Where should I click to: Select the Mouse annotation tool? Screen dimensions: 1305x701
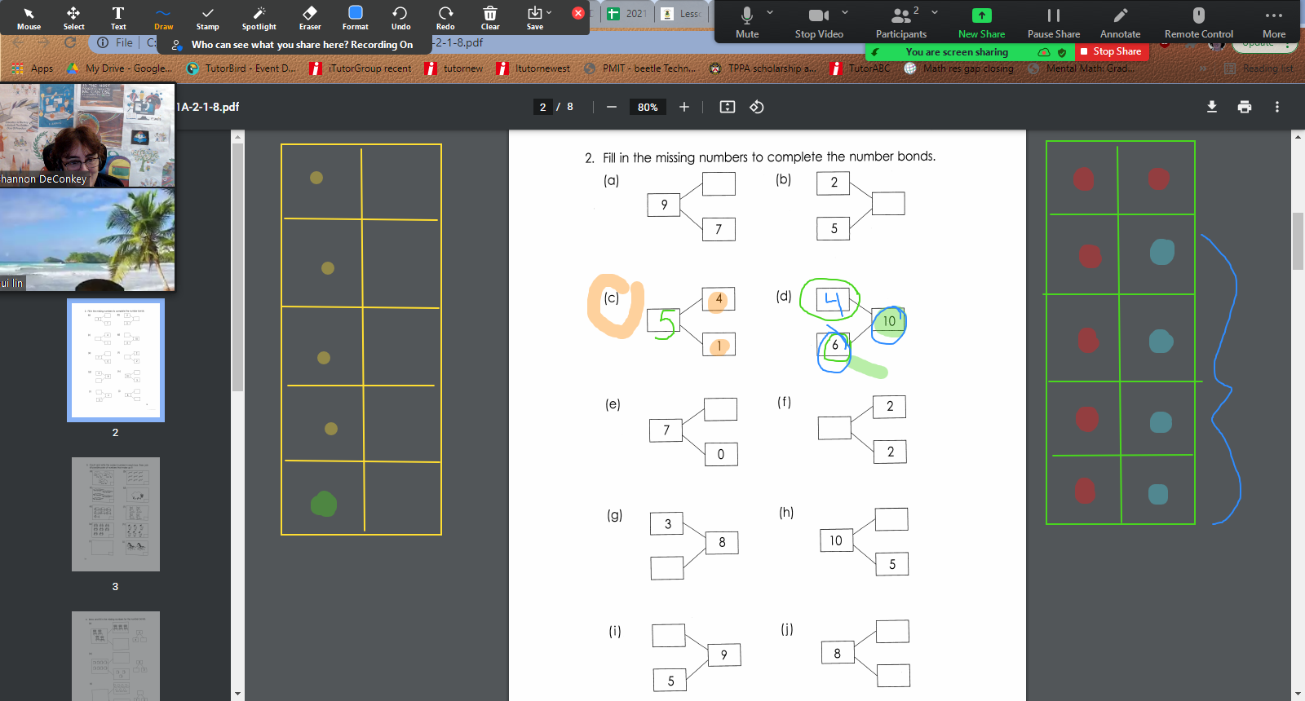point(29,18)
